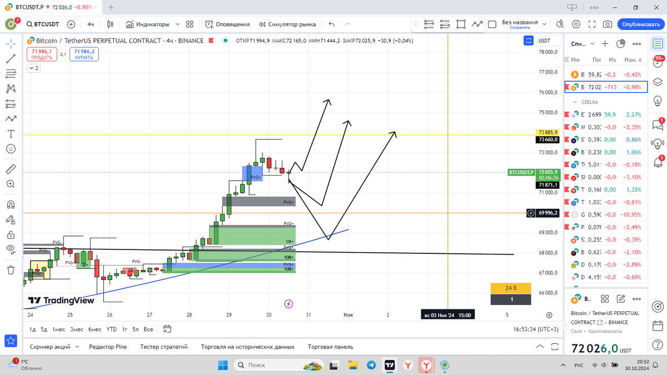Image resolution: width=667 pixels, height=375 pixels.
Task: Toggle magnet mode for drawings
Action: tap(11, 204)
